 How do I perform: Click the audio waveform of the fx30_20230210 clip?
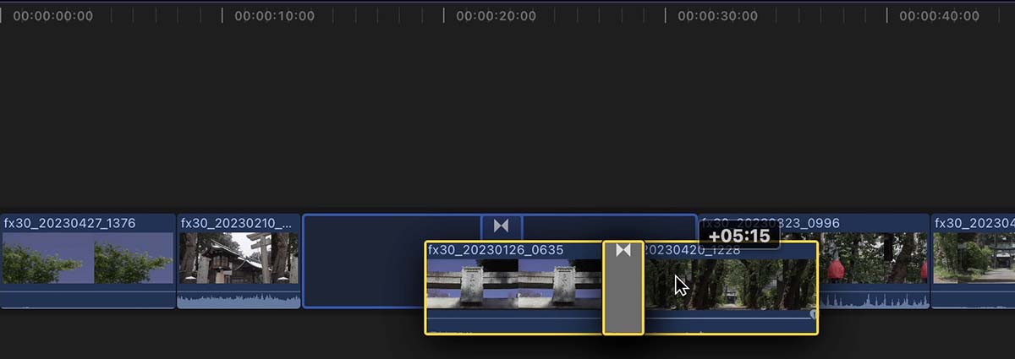(239, 298)
